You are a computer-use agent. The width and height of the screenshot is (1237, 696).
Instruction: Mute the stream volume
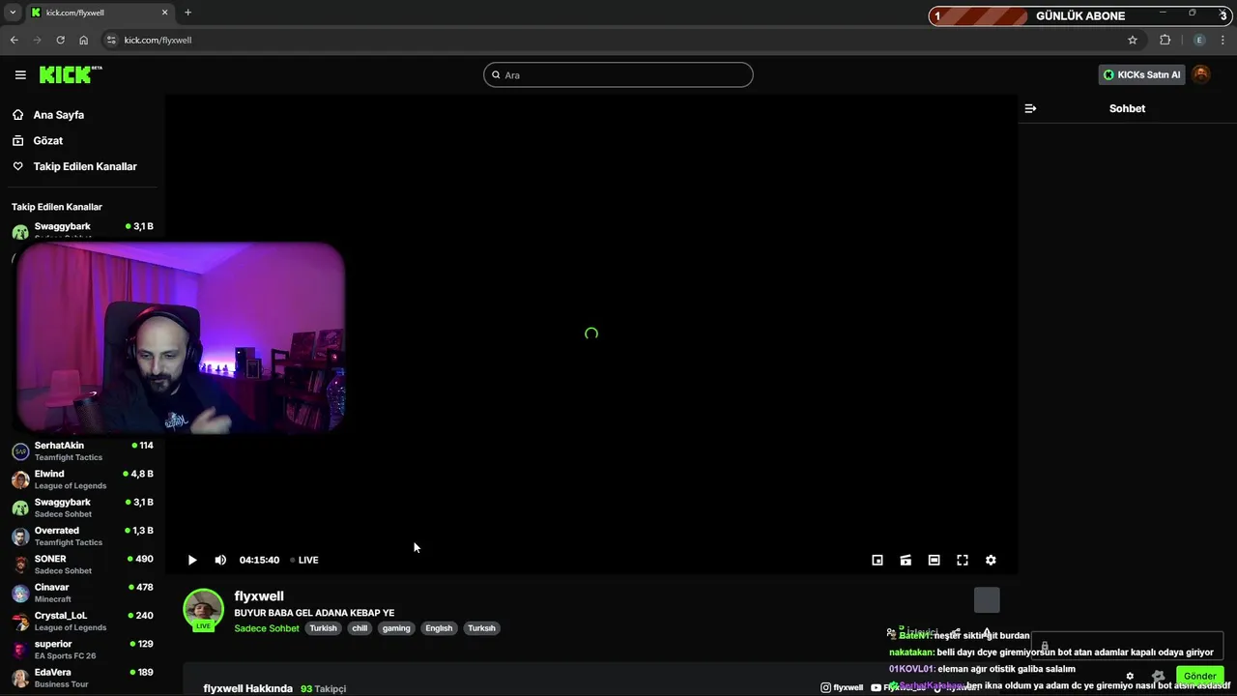220,560
